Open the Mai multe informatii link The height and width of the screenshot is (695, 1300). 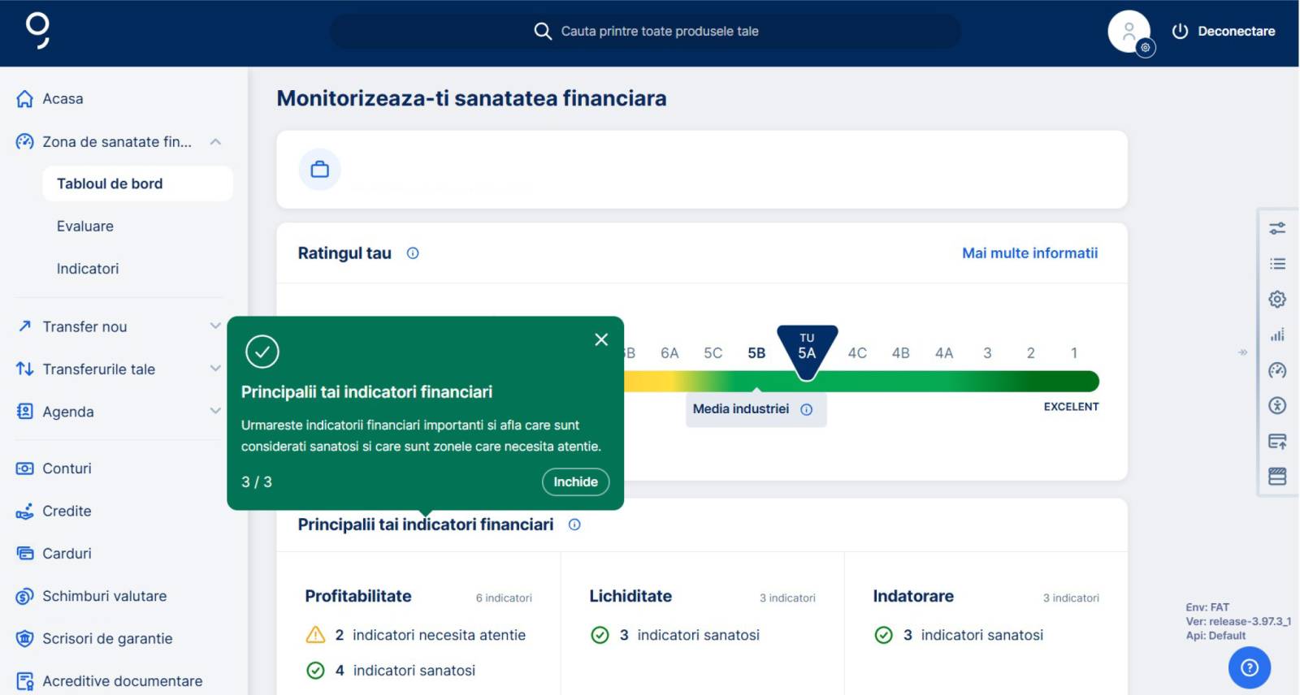1029,253
